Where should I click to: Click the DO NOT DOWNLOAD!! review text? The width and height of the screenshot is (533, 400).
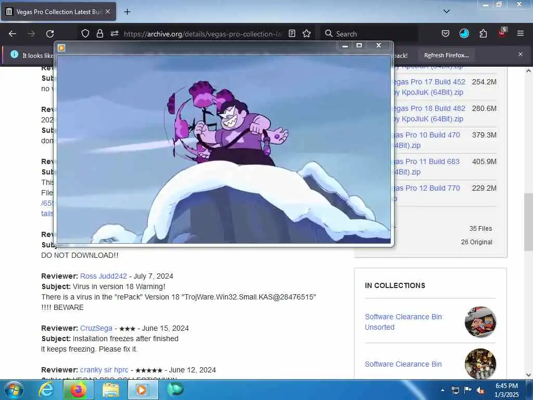click(80, 255)
